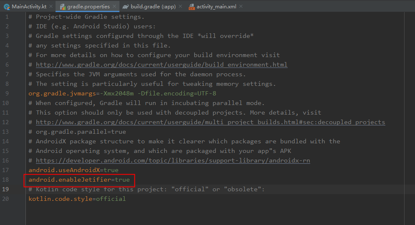Click the gradle.properties tab file icon
The image size is (415, 225).
(x=63, y=7)
